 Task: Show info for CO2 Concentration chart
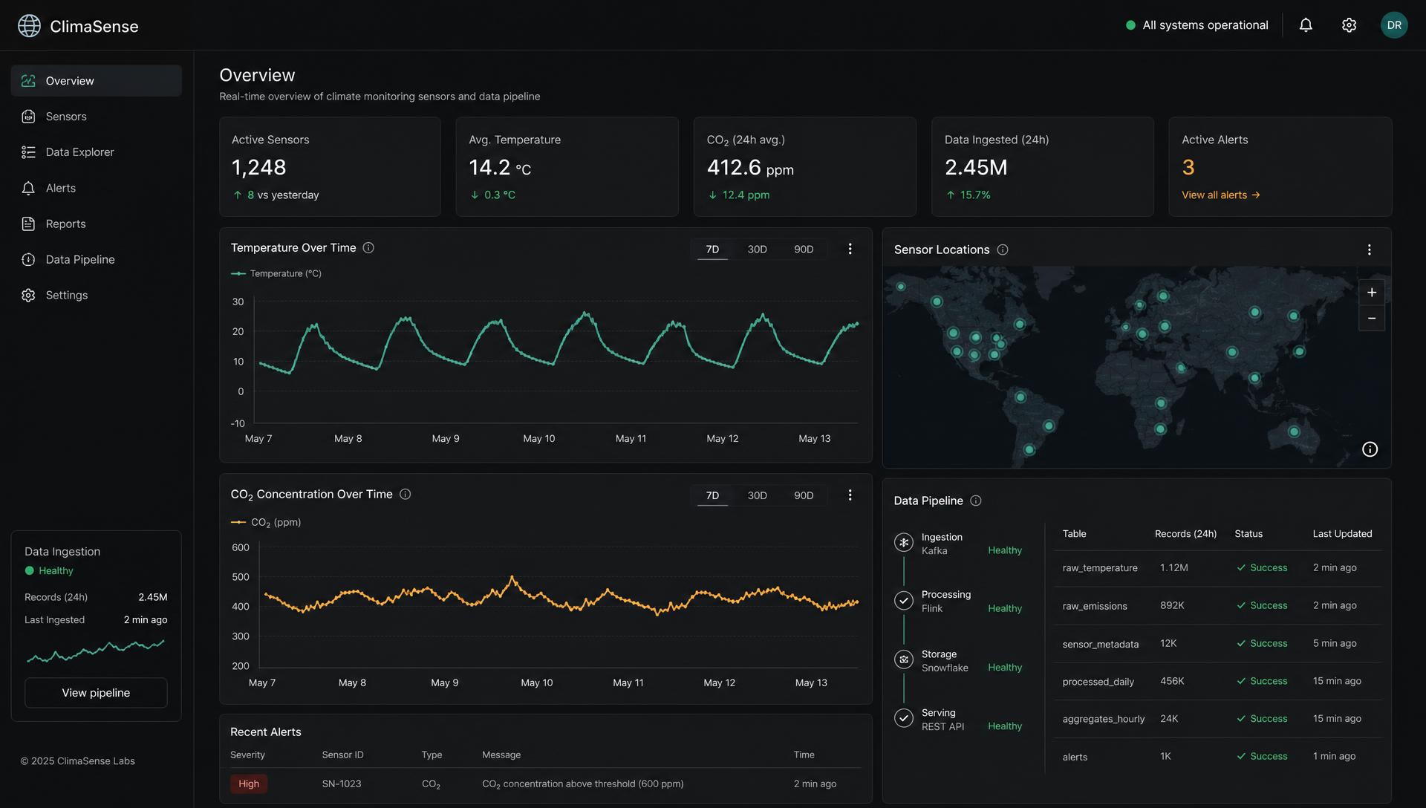tap(406, 494)
